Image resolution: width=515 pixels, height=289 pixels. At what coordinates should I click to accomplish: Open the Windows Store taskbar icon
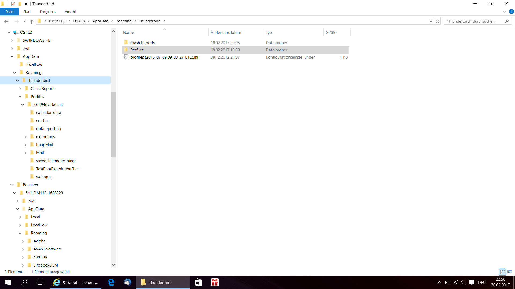coord(198,282)
